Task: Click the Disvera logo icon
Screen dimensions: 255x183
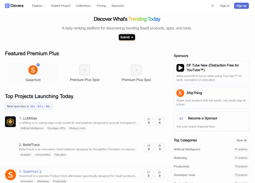Action: point(7,6)
